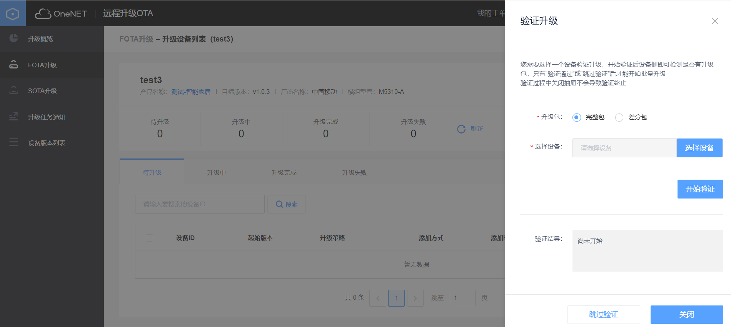Click the OneNET cloud logo
The image size is (731, 327).
click(61, 13)
